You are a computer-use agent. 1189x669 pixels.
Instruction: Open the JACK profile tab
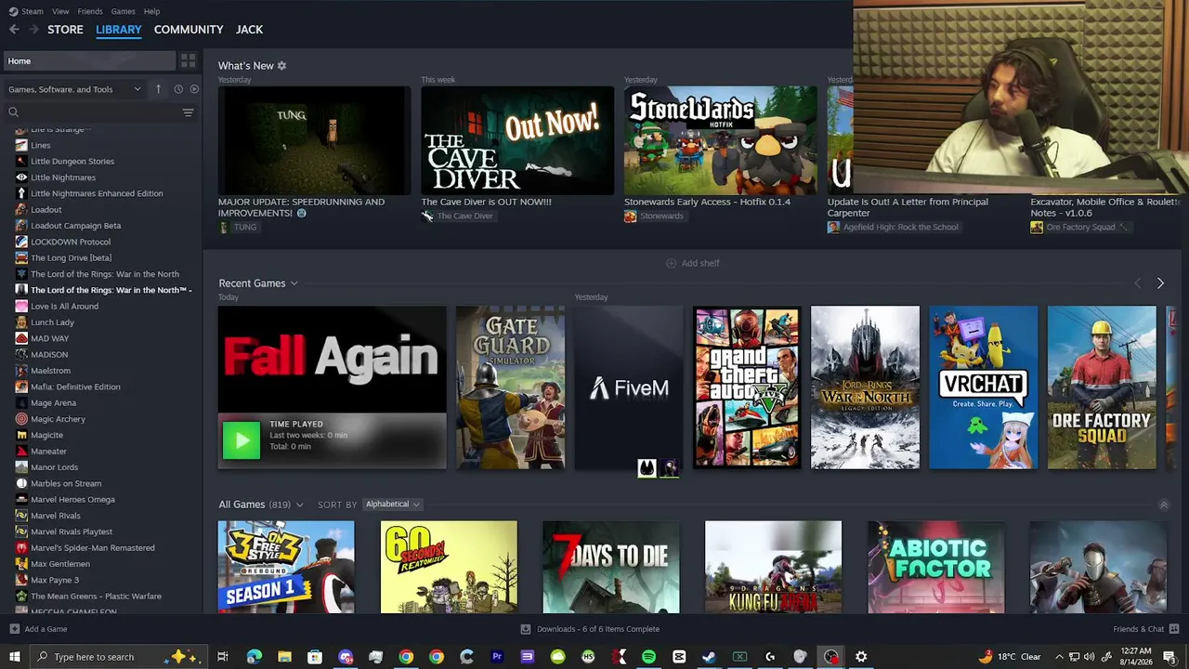pyautogui.click(x=249, y=30)
